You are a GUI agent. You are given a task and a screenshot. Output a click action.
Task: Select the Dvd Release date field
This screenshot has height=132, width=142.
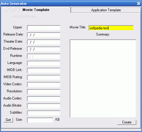pyautogui.click(x=44, y=49)
